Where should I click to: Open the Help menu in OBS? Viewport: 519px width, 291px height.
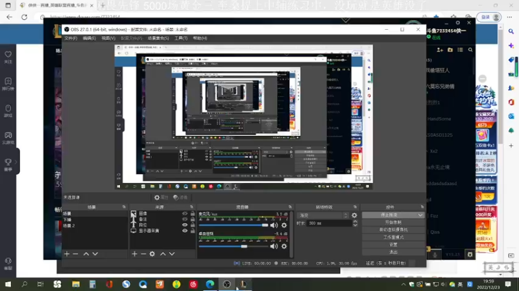click(200, 38)
